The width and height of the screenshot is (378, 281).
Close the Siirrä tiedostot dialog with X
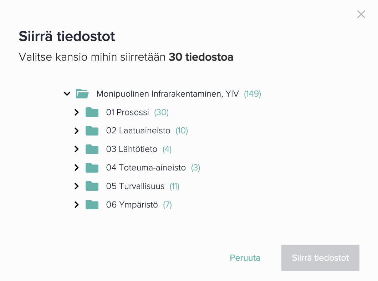click(x=361, y=14)
